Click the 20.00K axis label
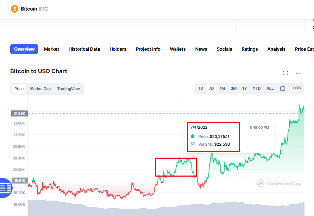 [19, 170]
